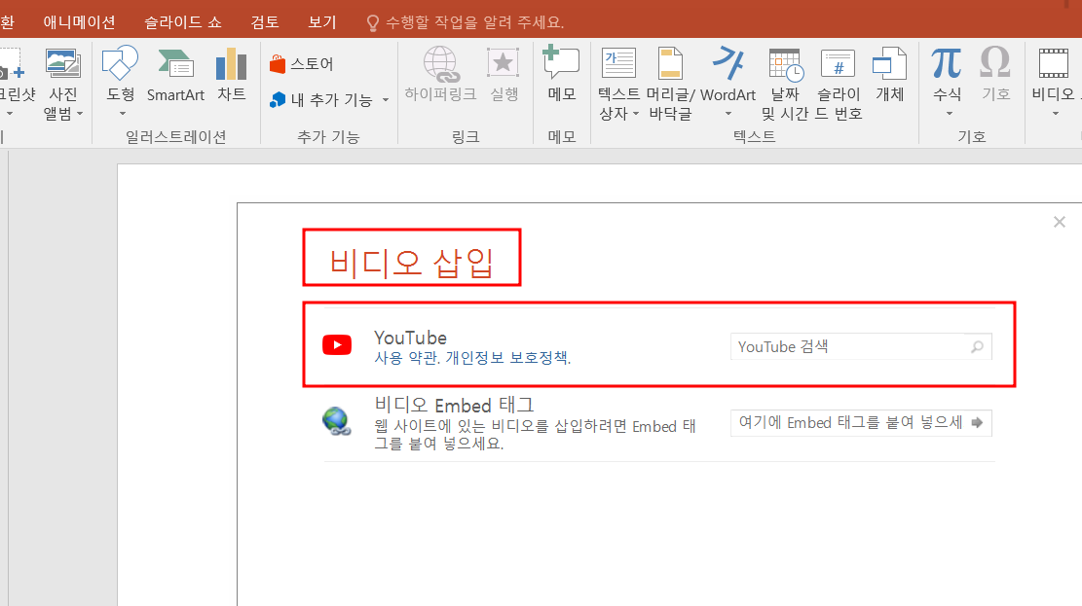Click the Video (비디오) film icon
Viewport: 1082px width, 606px height.
[x=1053, y=63]
